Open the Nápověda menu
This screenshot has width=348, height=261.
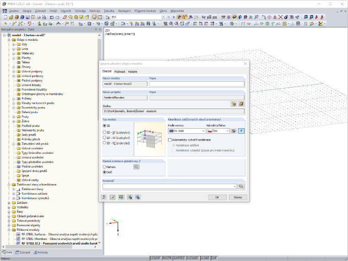177,11
